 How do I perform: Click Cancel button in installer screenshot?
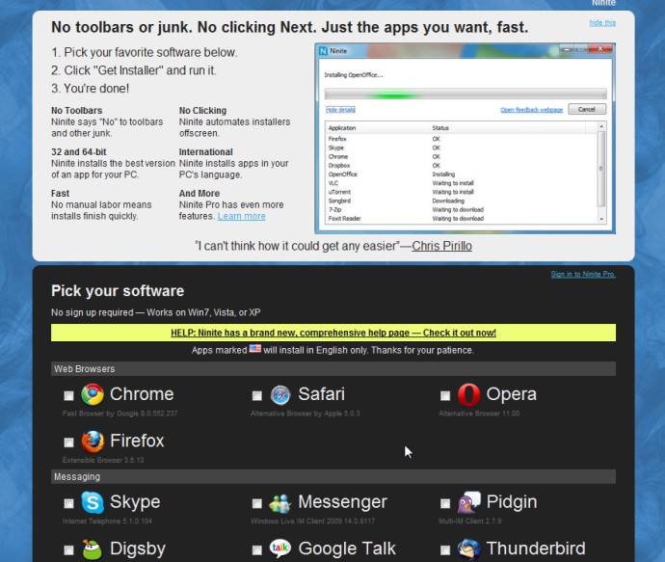coord(587,110)
